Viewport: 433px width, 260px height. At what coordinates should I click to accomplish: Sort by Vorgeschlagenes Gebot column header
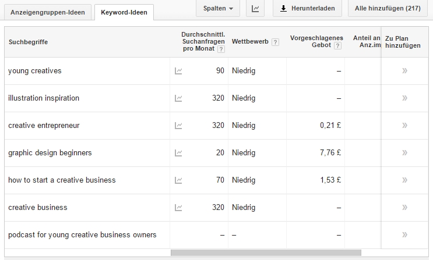pos(316,41)
